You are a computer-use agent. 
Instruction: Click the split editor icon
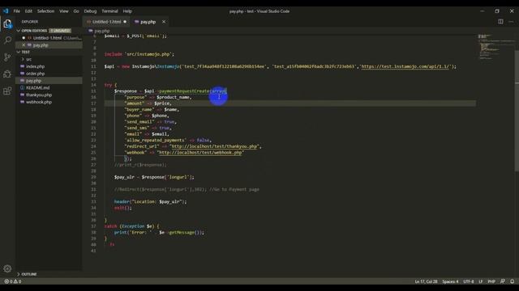tap(500, 22)
